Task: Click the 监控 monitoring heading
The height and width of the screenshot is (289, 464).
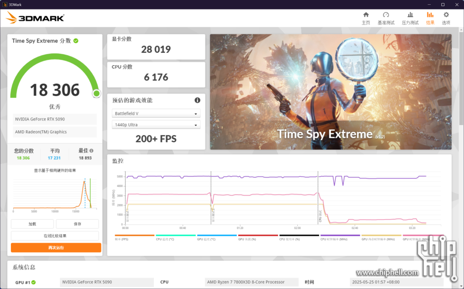Action: 118,161
